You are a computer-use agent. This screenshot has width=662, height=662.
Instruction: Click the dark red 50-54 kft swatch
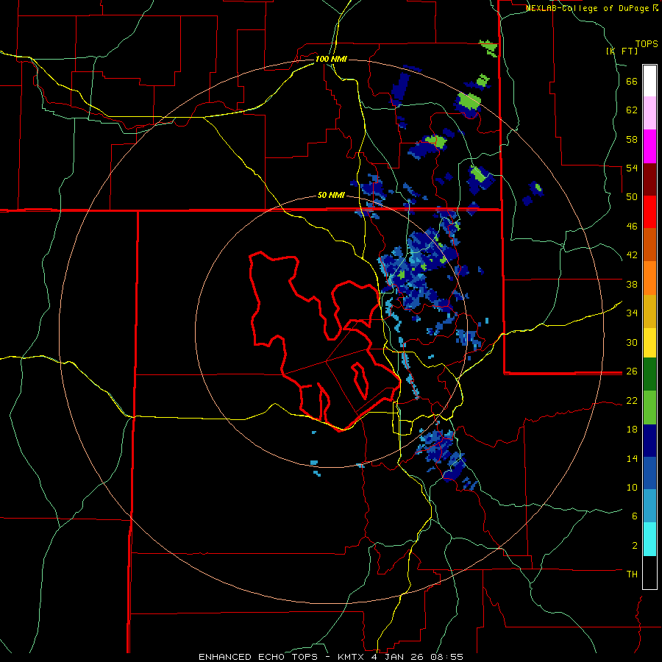pos(649,179)
